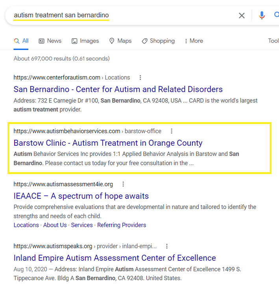The width and height of the screenshot is (279, 295).
Task: Open San Bernardino - Center for Autism result
Action: click(118, 89)
